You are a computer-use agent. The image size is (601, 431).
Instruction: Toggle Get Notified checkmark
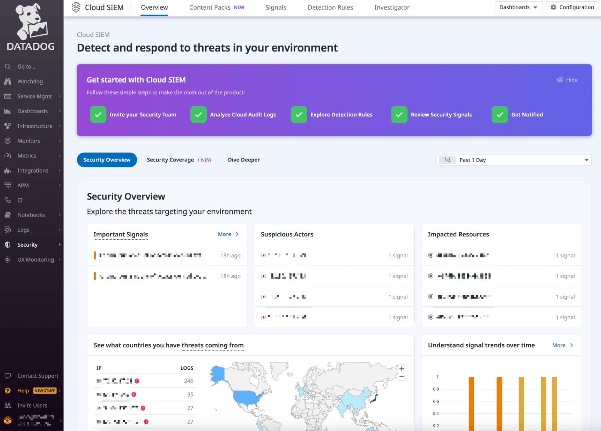point(500,115)
